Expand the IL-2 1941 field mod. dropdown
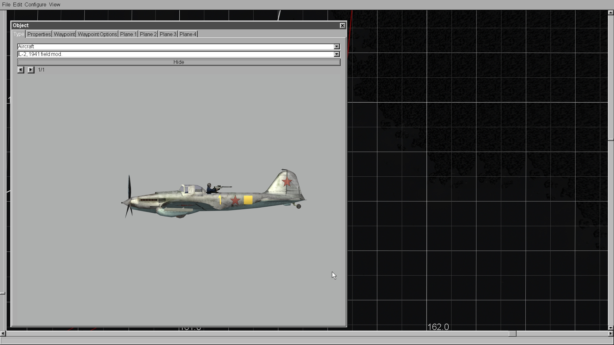Image resolution: width=614 pixels, height=345 pixels. coord(336,54)
